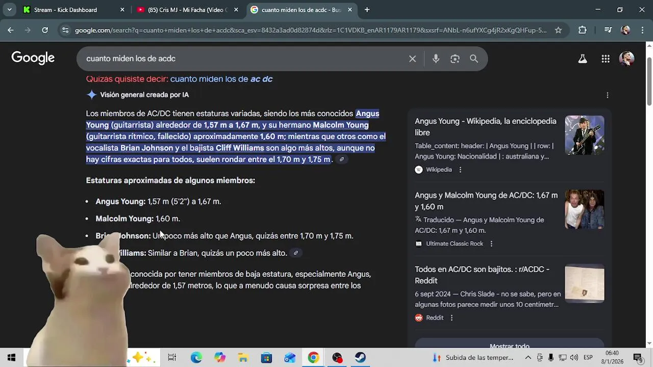Open Google apps grid
The image size is (653, 367).
(606, 59)
